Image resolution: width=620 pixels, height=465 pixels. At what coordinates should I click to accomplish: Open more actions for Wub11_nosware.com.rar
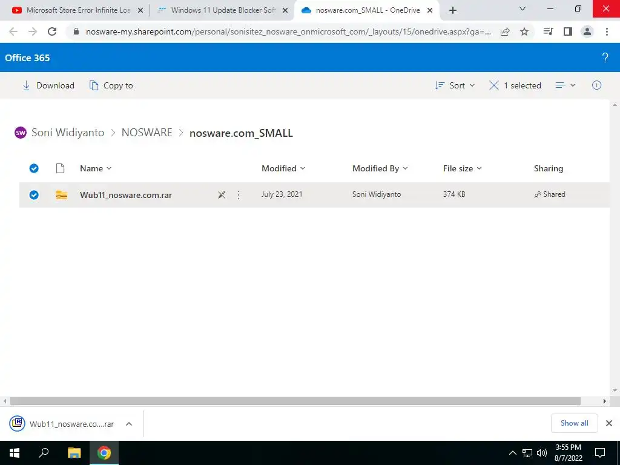point(239,194)
